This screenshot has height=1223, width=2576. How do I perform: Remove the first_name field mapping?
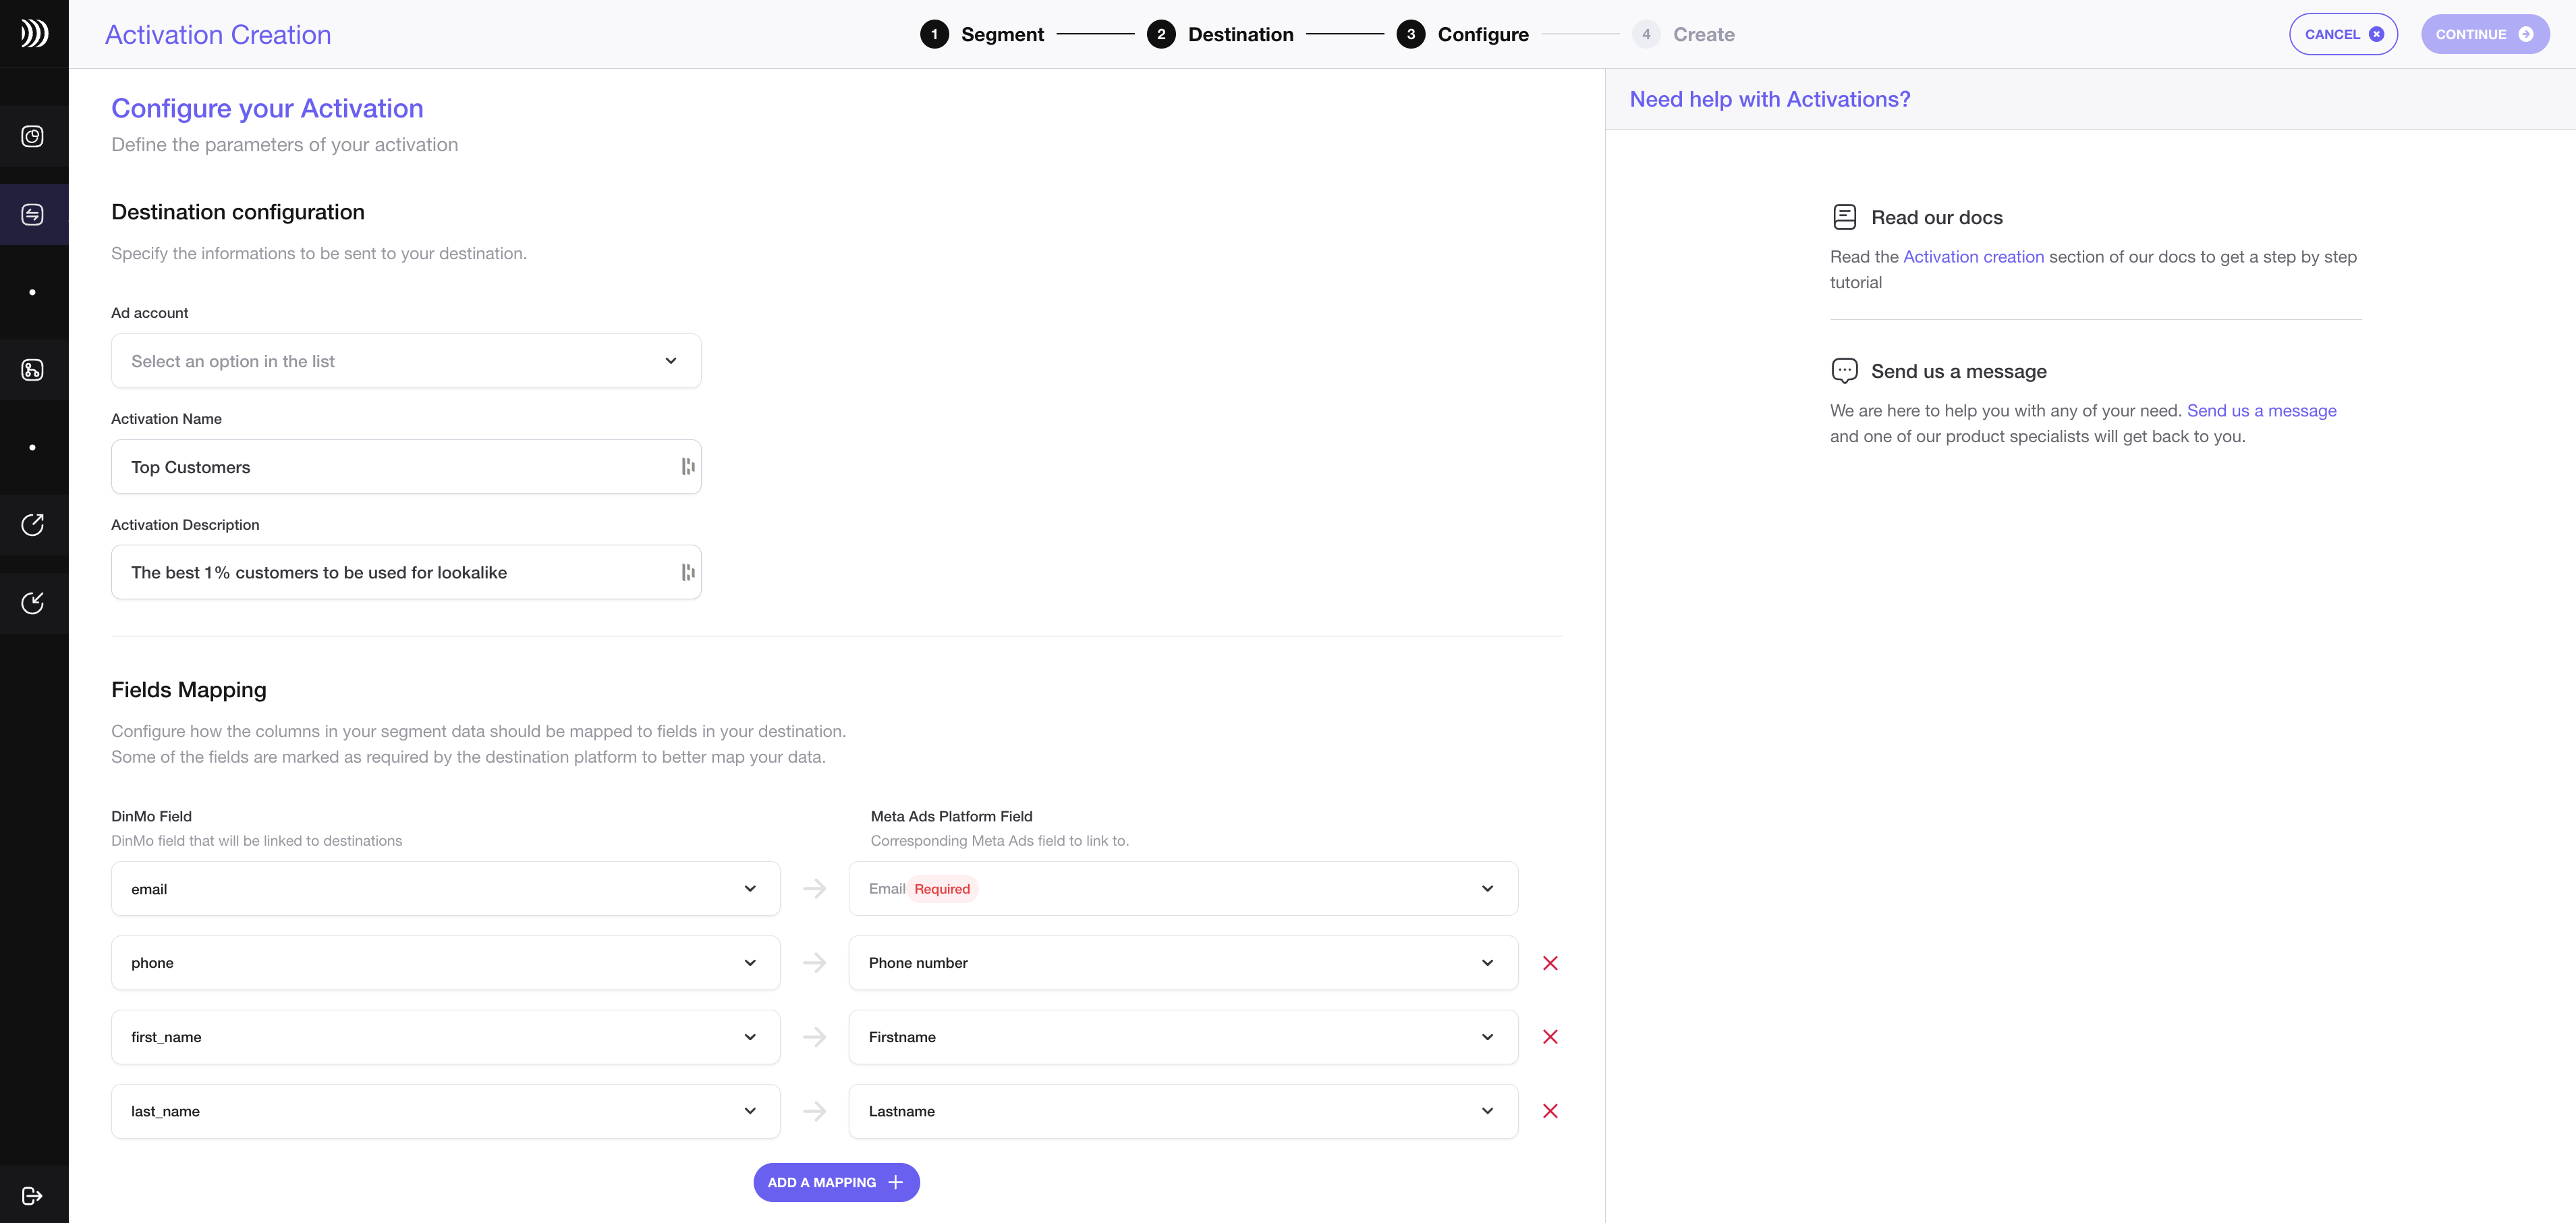tap(1550, 1037)
